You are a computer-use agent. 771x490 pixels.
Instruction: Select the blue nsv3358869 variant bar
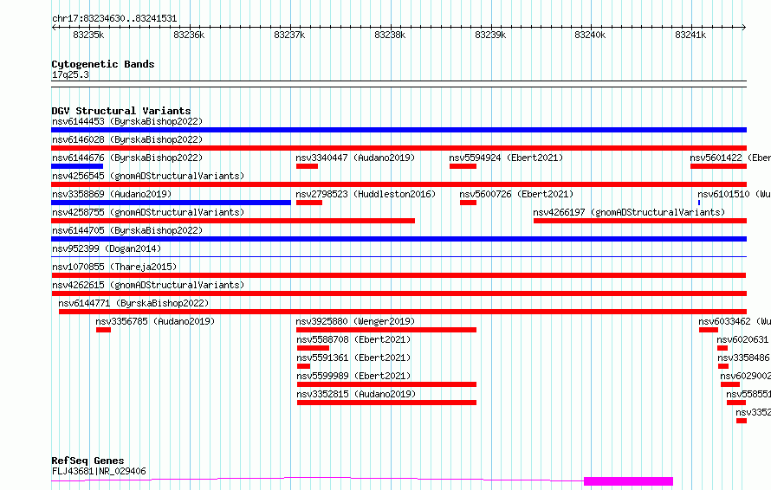[172, 203]
